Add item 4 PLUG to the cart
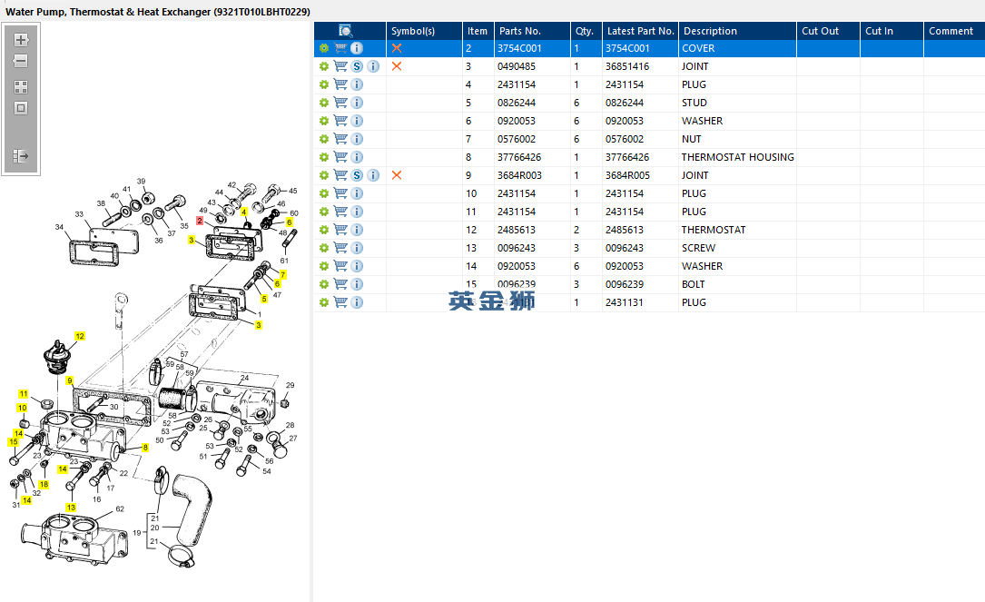Screen dimensions: 985x602 coord(340,84)
